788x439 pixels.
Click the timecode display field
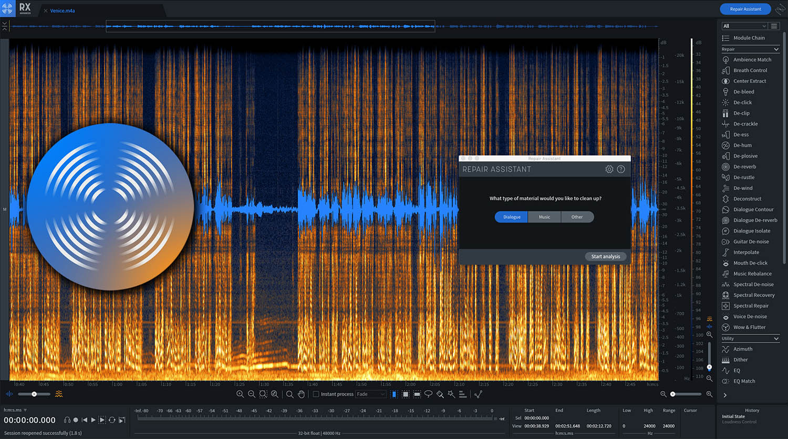pyautogui.click(x=30, y=420)
